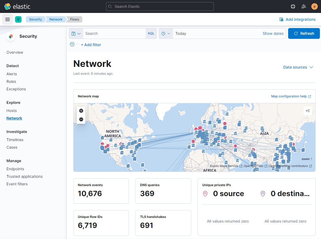This screenshot has height=239, width=321.
Task: Click inside the KQL search field
Action: [x=114, y=33]
